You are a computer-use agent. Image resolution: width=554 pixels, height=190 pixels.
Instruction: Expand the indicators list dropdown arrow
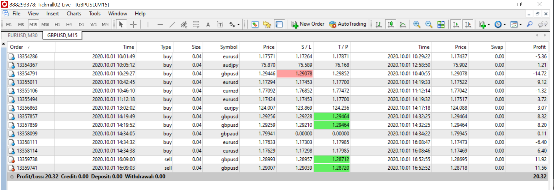489,25
